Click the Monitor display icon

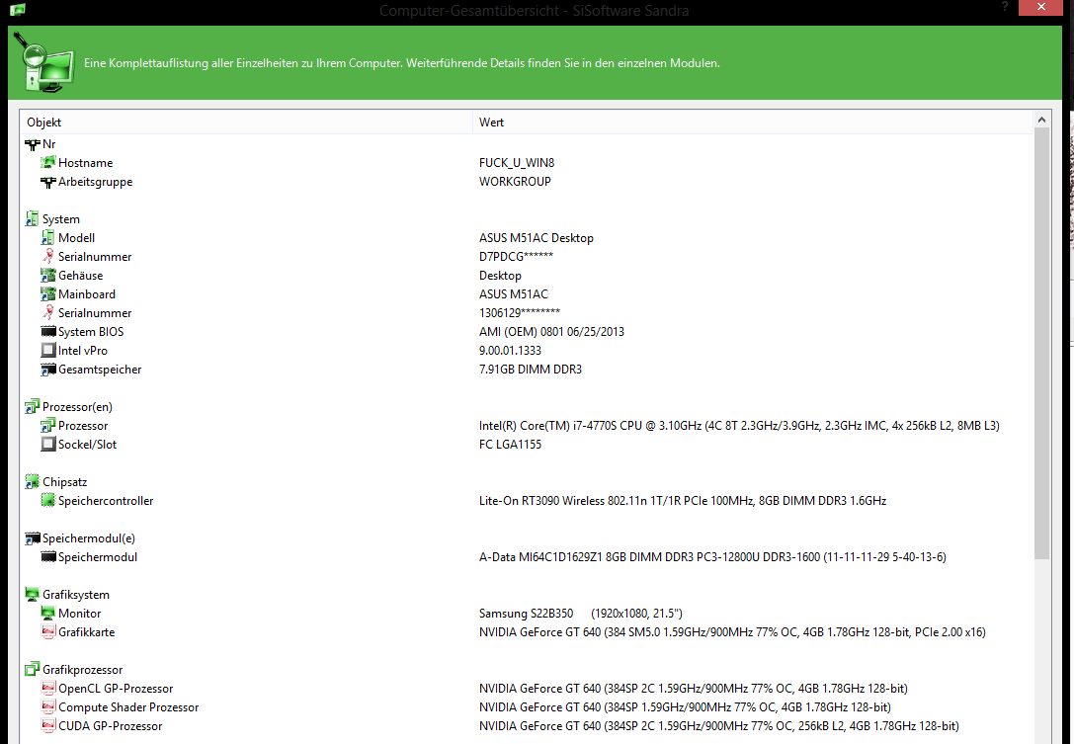47,614
